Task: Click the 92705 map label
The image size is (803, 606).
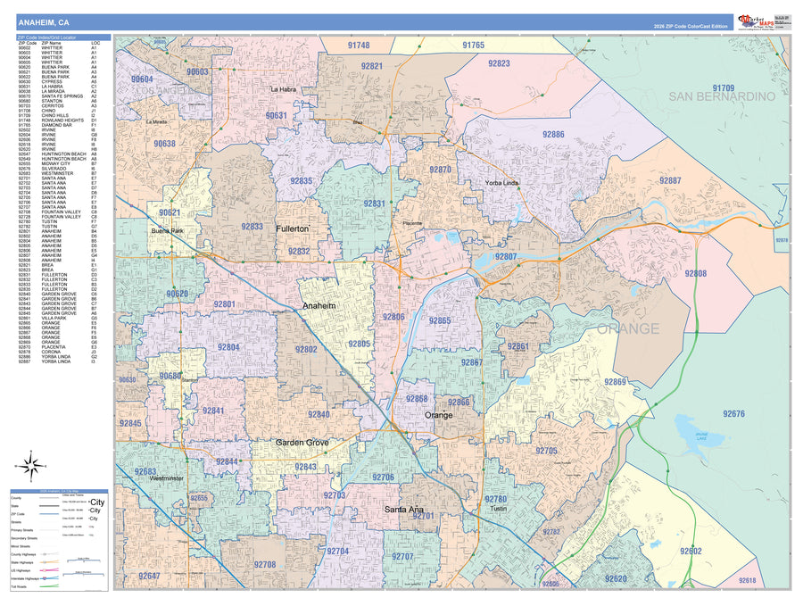Action: tap(546, 451)
